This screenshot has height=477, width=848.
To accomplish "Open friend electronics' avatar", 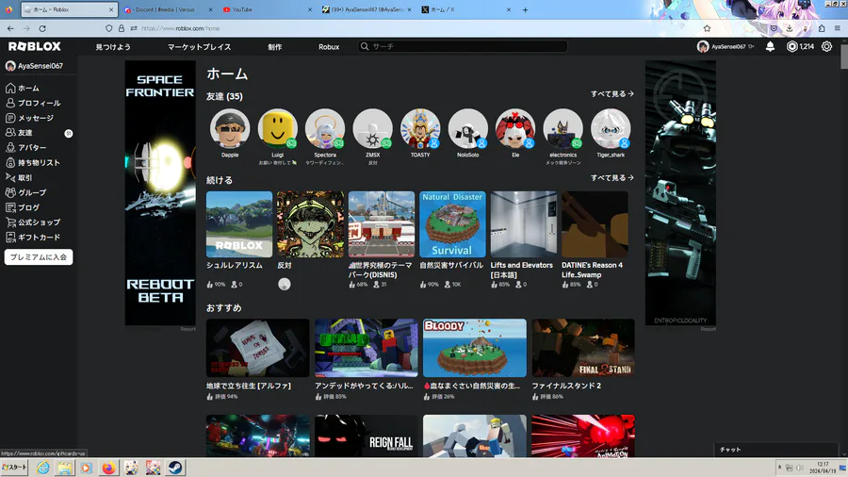I will pyautogui.click(x=563, y=129).
